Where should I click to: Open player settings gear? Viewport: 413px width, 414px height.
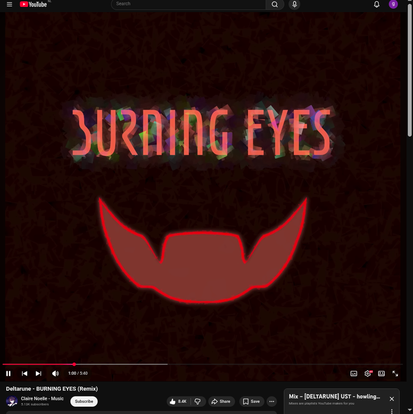click(x=368, y=373)
